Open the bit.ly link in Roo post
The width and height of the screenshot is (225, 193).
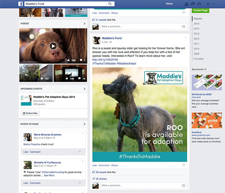[105, 59]
